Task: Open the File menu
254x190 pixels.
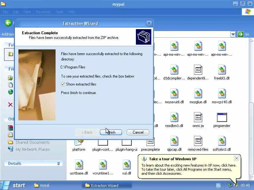Action: [x=5, y=12]
